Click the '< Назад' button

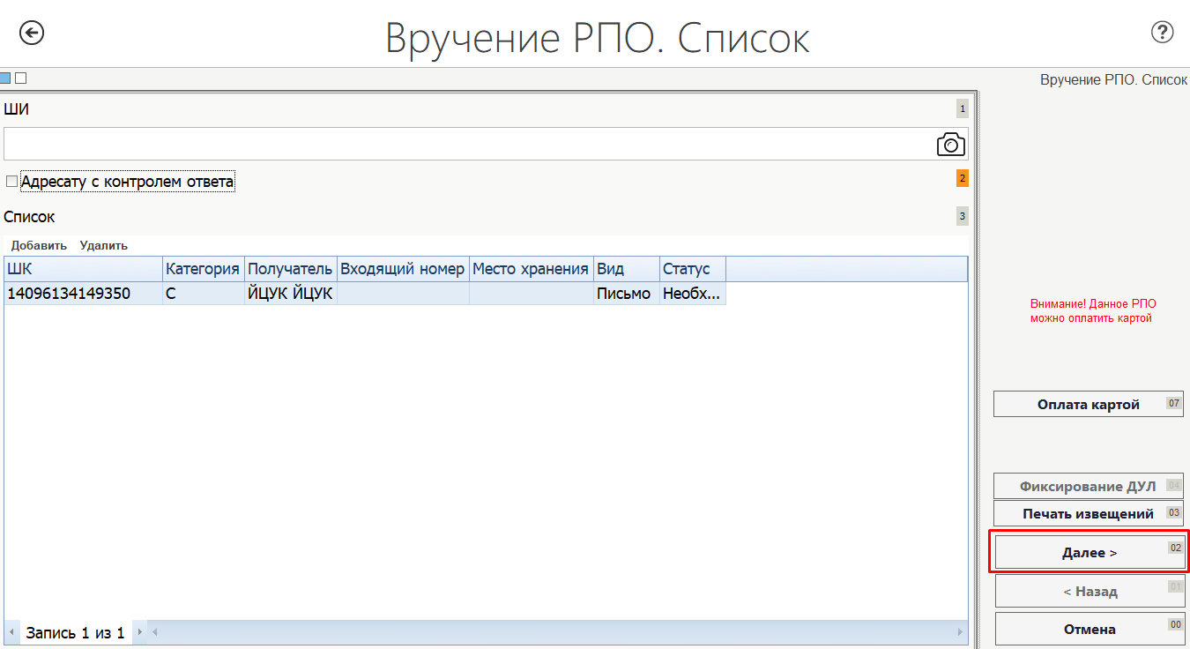pos(1090,591)
